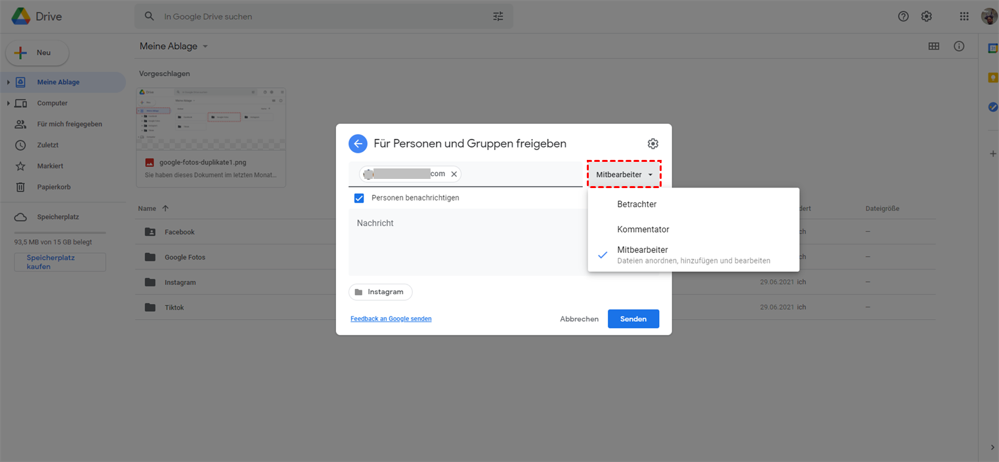The width and height of the screenshot is (999, 462).
Task: Remove the email recipient chip
Action: click(454, 174)
